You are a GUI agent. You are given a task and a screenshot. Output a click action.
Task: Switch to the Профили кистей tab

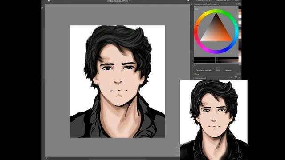tap(204, 70)
